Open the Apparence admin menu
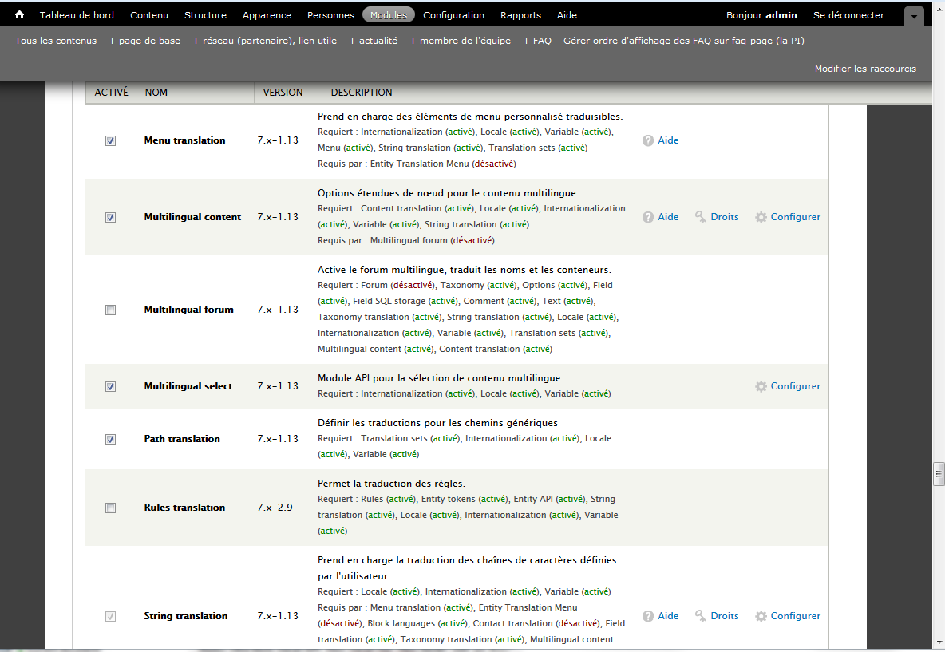Viewport: 945px width, 652px height. 267,15
